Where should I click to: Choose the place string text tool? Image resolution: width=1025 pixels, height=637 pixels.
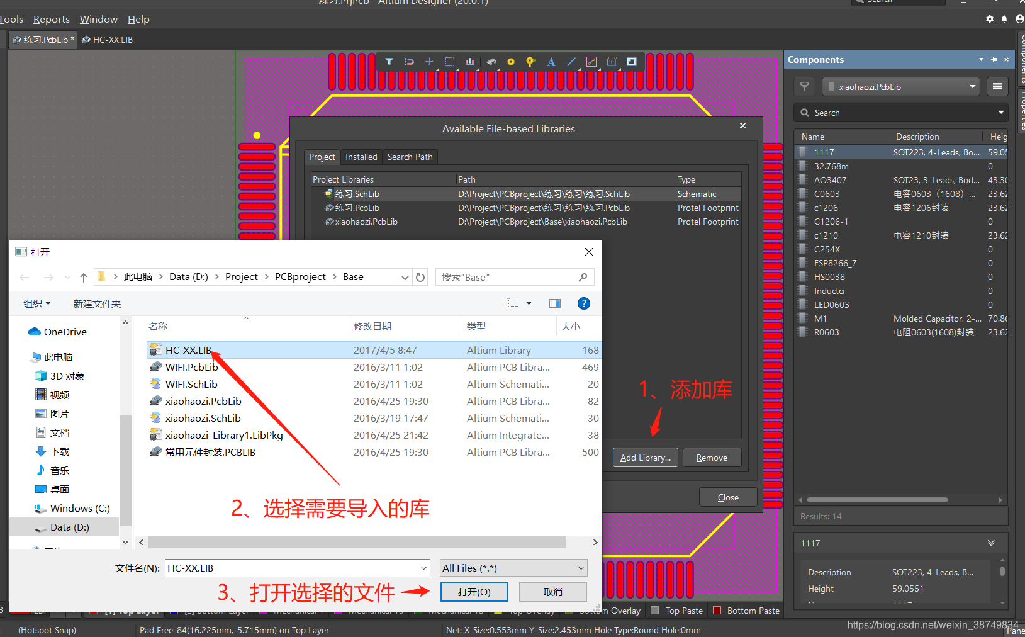point(551,62)
